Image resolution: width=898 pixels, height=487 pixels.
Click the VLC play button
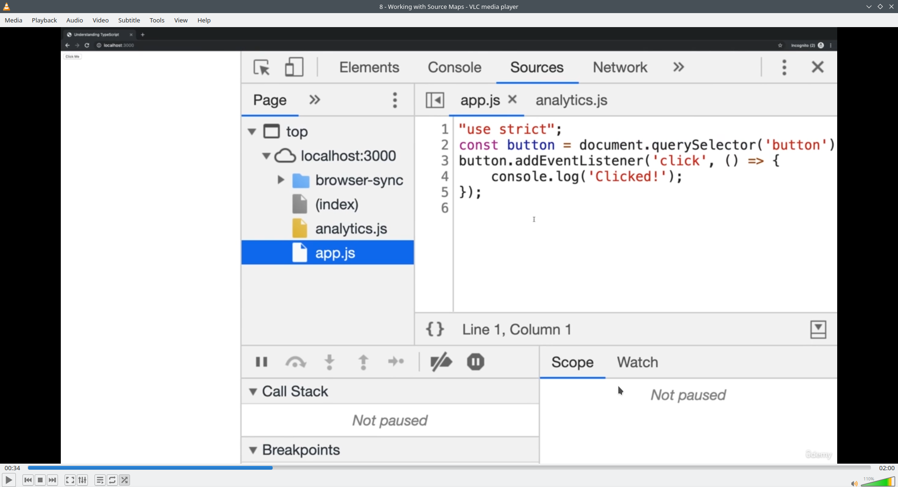pos(8,480)
